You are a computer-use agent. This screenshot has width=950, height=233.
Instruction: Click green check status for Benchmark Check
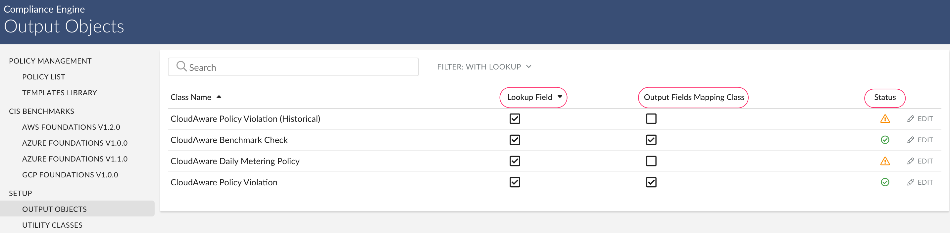point(885,140)
